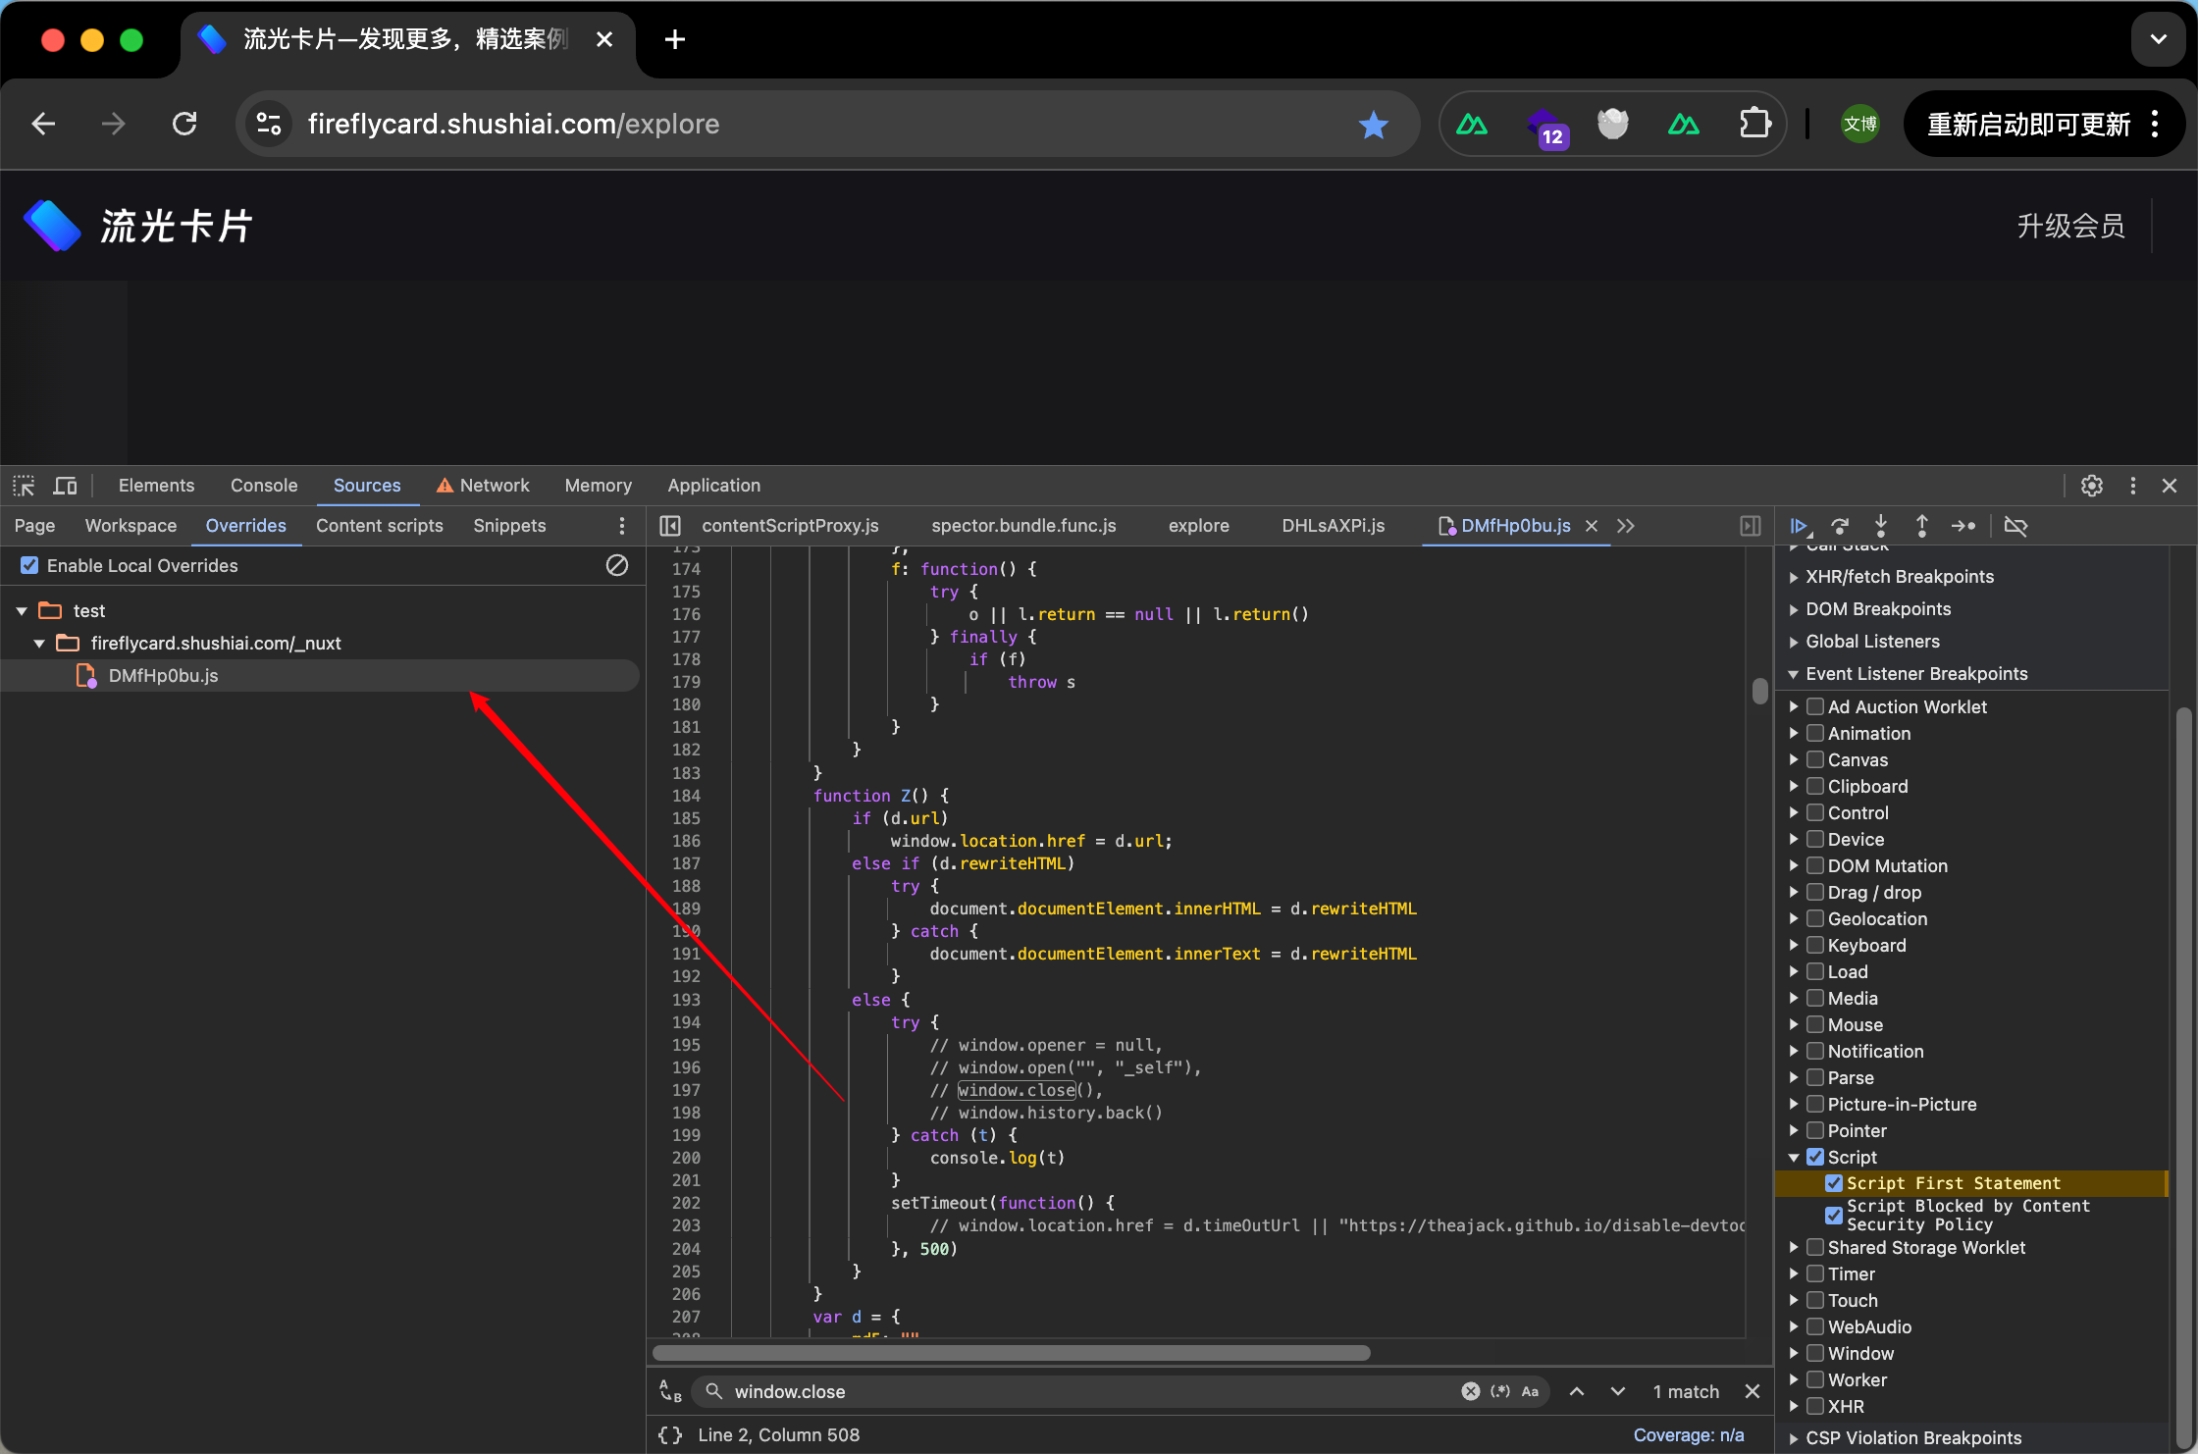
Task: Click the resume script execution icon
Action: (1800, 526)
